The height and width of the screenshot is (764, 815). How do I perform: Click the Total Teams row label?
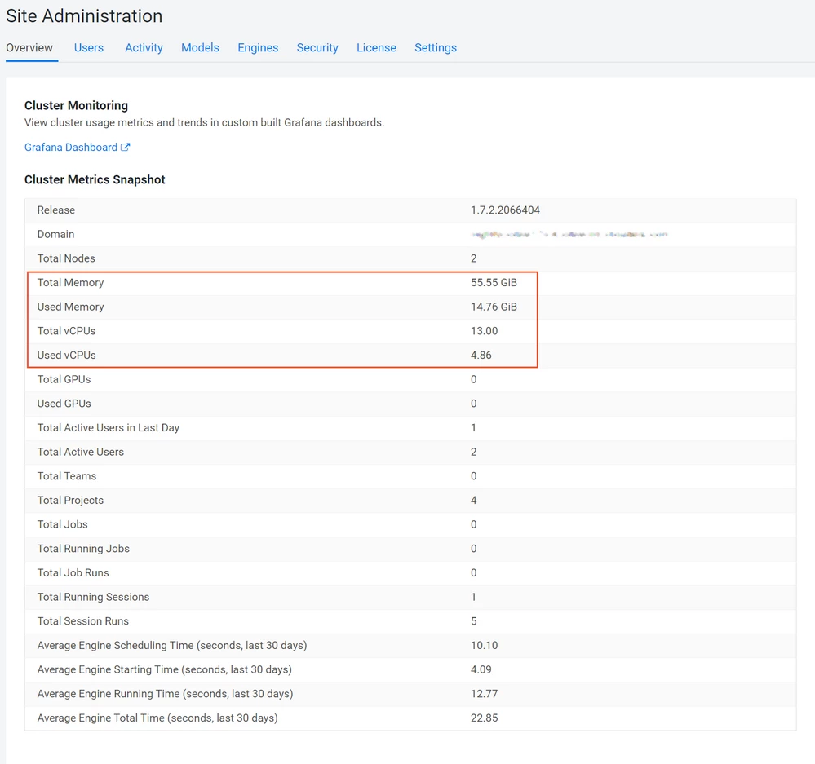(x=67, y=476)
